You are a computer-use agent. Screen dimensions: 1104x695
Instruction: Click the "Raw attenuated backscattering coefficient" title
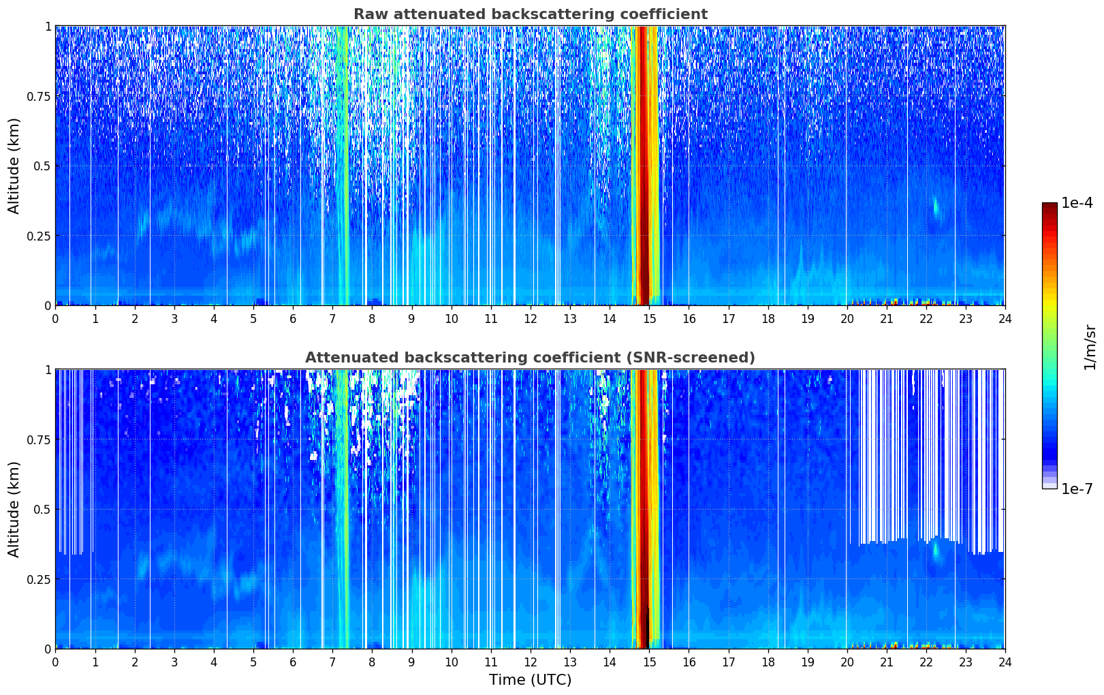pos(530,14)
